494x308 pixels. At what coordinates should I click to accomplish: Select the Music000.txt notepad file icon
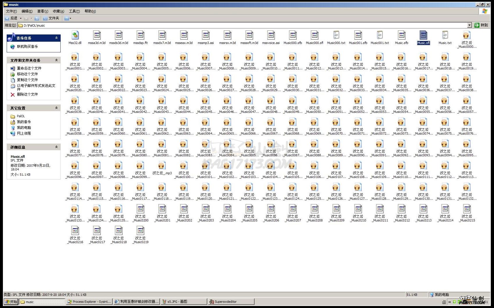336,36
